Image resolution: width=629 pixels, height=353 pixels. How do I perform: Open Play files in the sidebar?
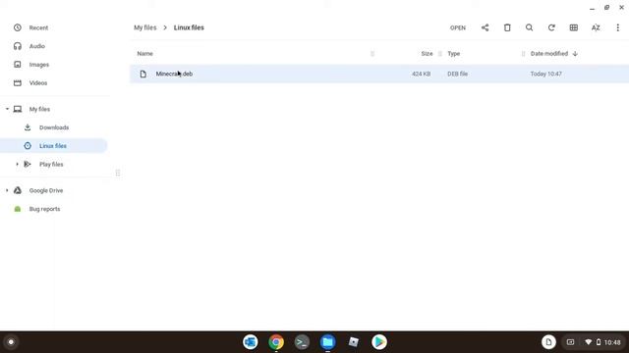[x=51, y=165]
